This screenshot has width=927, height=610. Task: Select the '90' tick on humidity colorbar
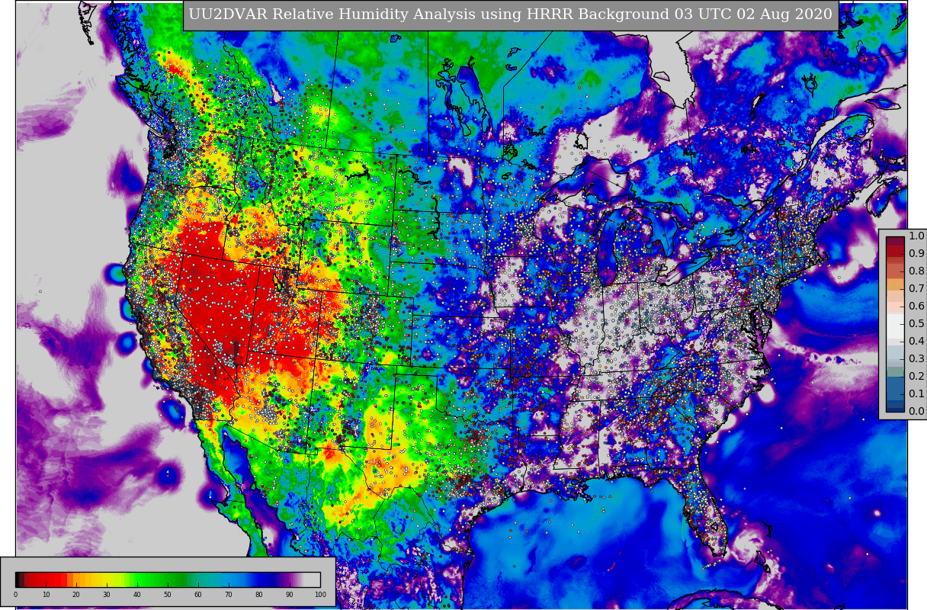(290, 595)
